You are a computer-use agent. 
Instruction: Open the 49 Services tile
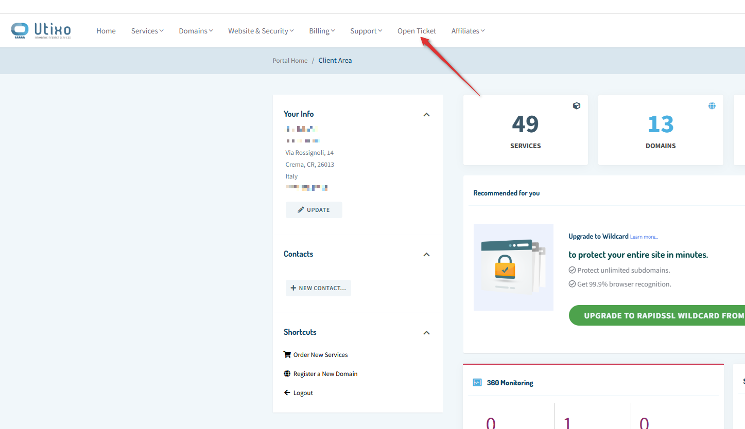[526, 130]
